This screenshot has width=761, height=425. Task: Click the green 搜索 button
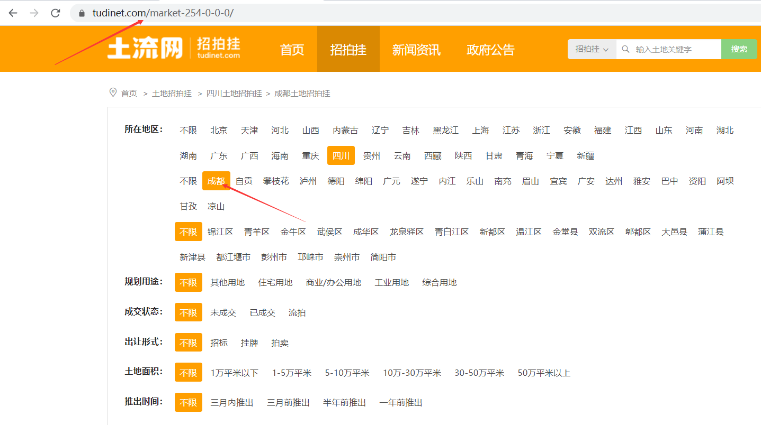pyautogui.click(x=739, y=49)
